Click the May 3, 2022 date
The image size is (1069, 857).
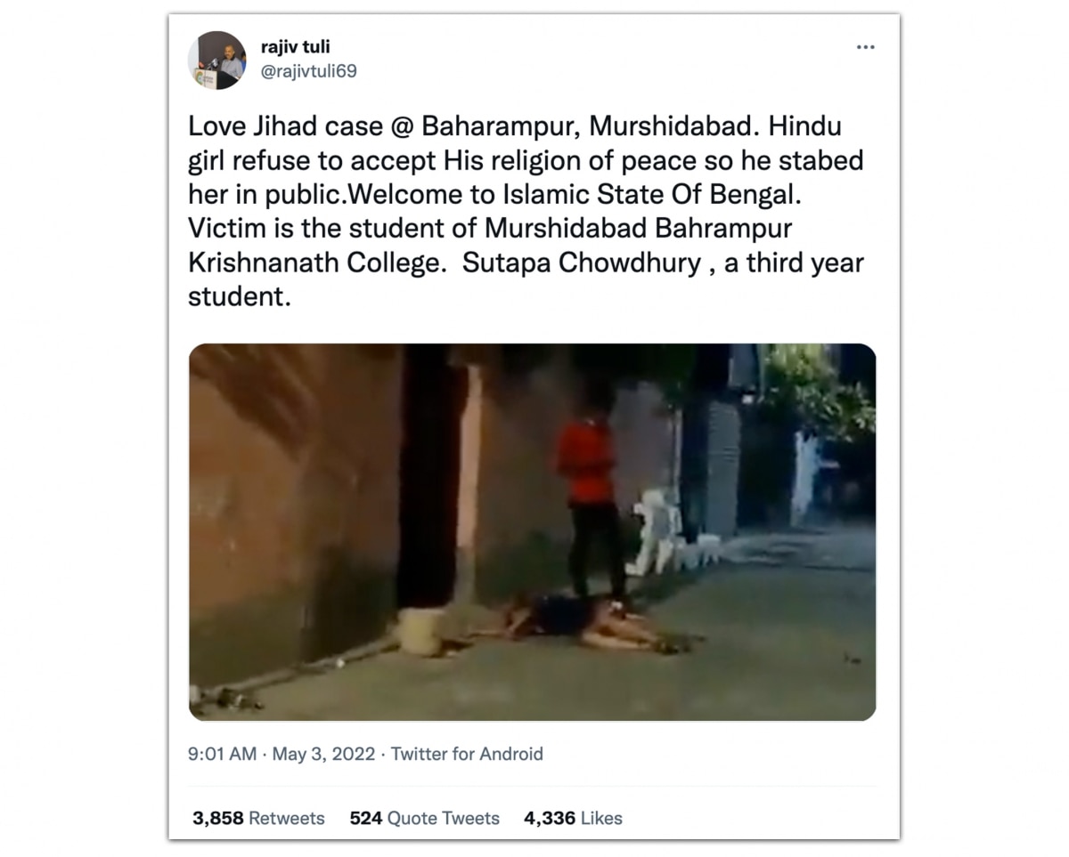pos(323,754)
